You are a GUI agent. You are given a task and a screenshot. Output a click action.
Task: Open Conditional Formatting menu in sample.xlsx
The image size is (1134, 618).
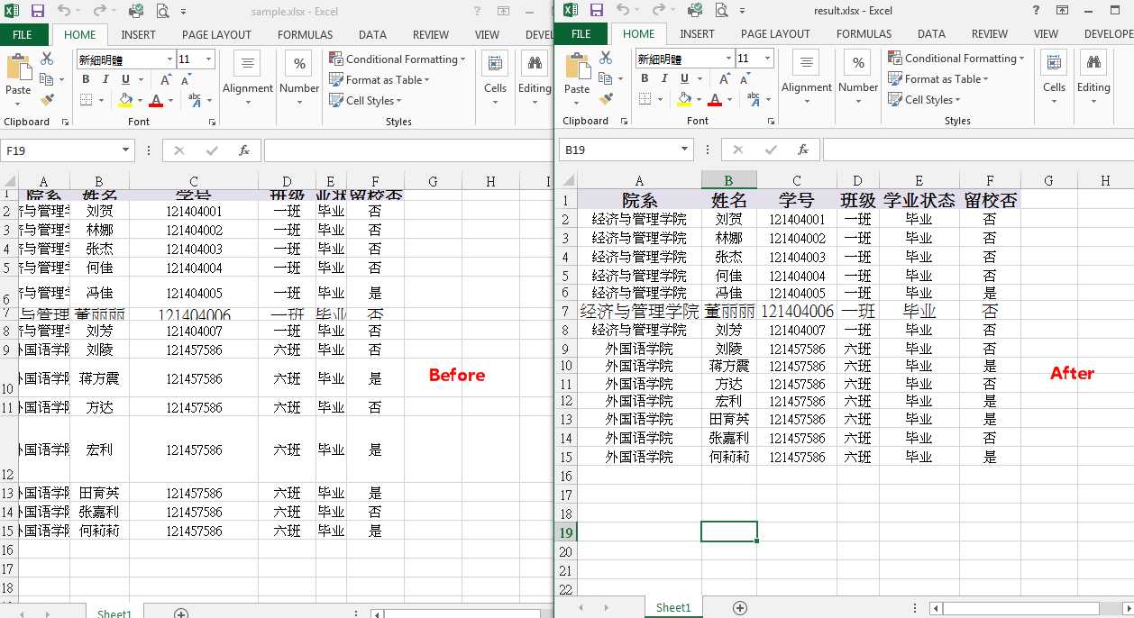[x=398, y=59]
